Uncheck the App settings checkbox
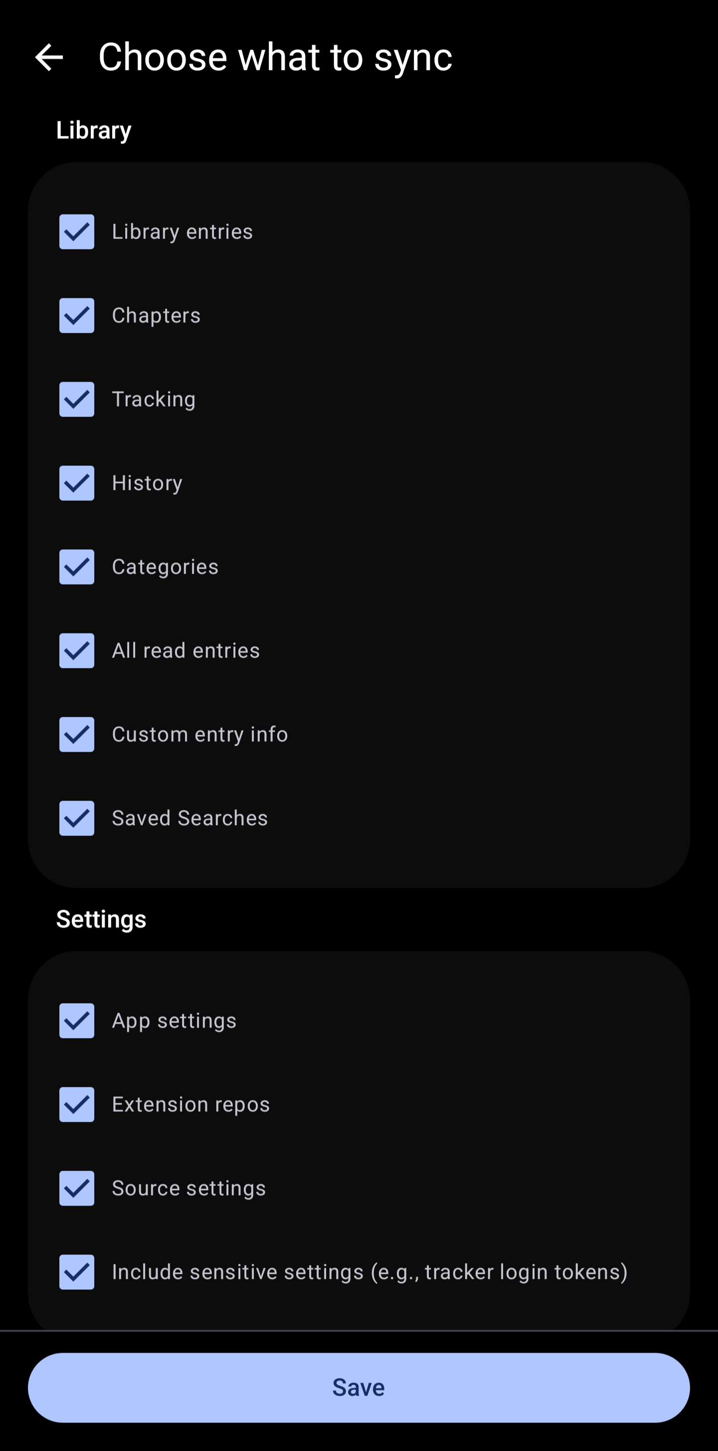This screenshot has width=718, height=1451. pyautogui.click(x=77, y=1021)
